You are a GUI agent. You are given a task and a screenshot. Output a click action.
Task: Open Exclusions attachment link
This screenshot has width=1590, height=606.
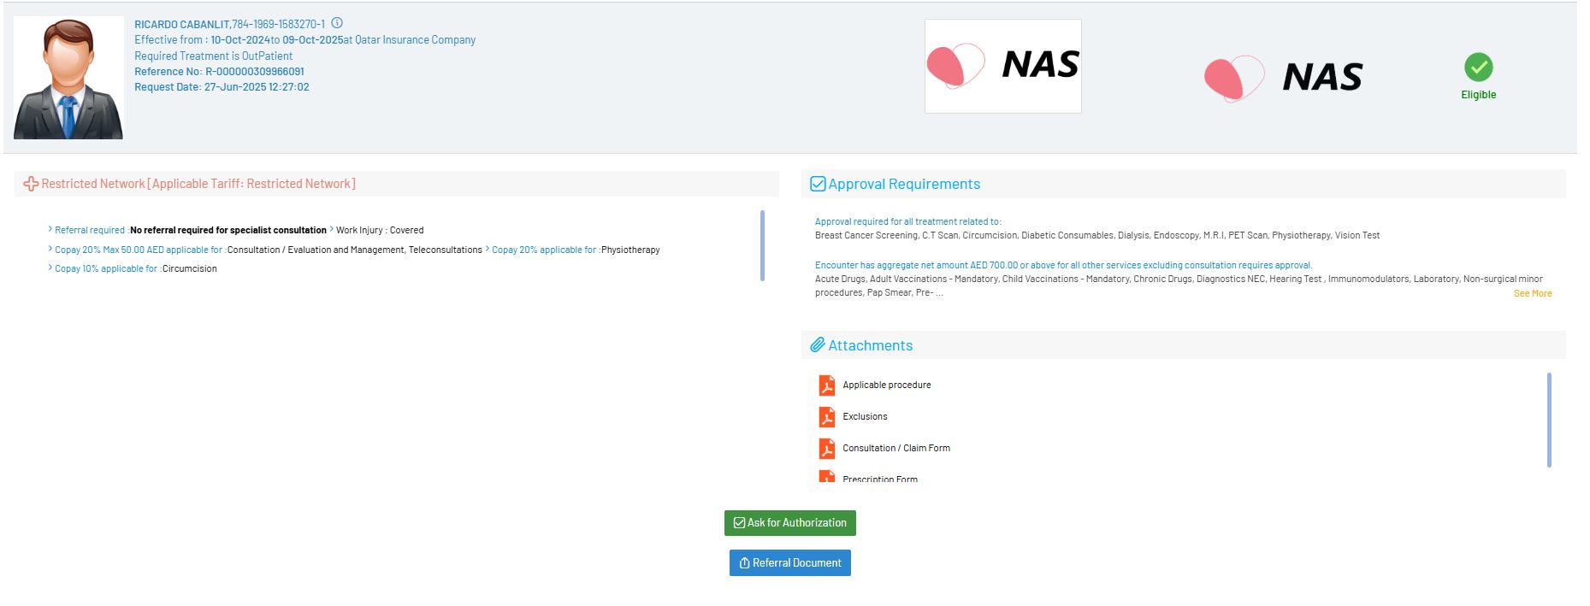pos(865,417)
